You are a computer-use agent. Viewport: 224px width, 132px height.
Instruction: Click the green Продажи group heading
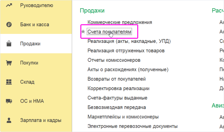(92, 11)
